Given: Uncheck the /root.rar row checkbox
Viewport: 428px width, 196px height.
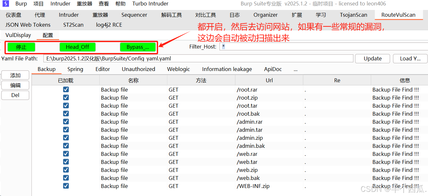Looking at the screenshot, I should (66, 89).
